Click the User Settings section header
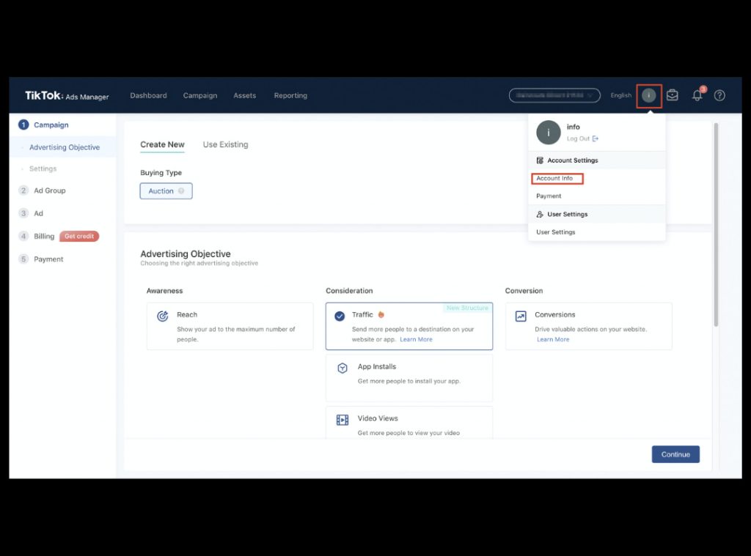This screenshot has height=556, width=751. coord(597,215)
